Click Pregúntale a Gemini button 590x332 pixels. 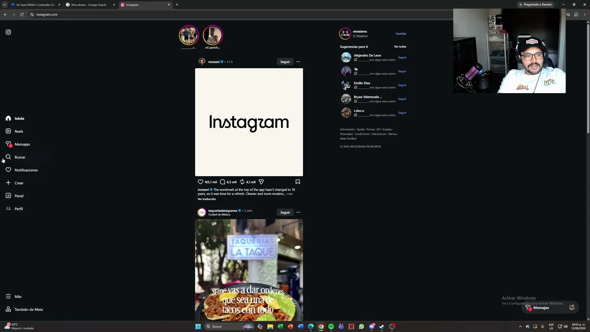click(x=535, y=5)
